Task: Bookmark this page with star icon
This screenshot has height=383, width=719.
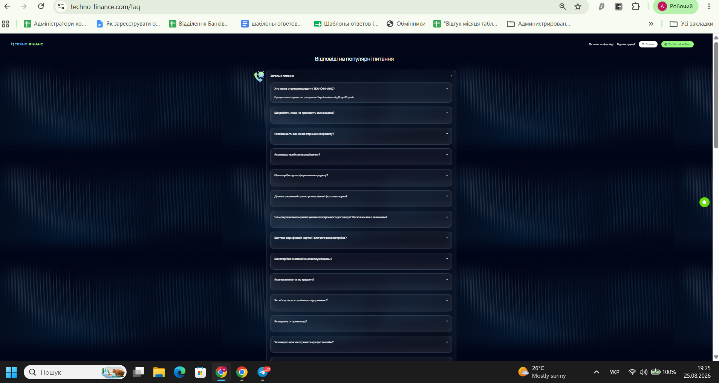Action: tap(578, 6)
